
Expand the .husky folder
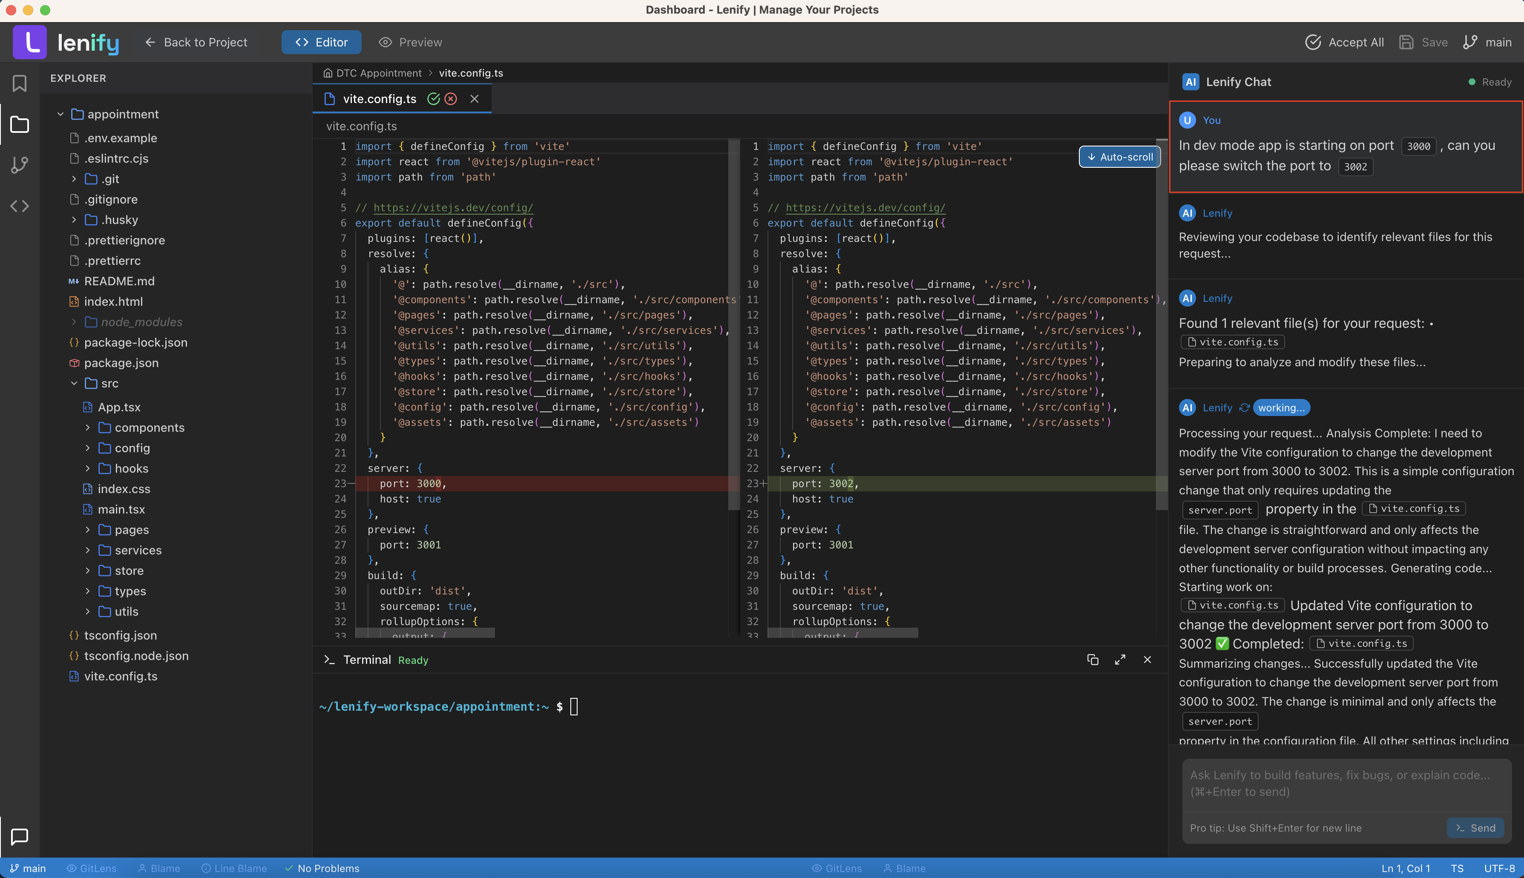tap(74, 220)
